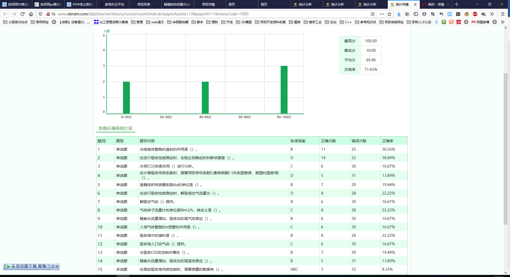This screenshot has height=277, width=510.
Task: Open the tracking protection shield icon
Action: 40,14
